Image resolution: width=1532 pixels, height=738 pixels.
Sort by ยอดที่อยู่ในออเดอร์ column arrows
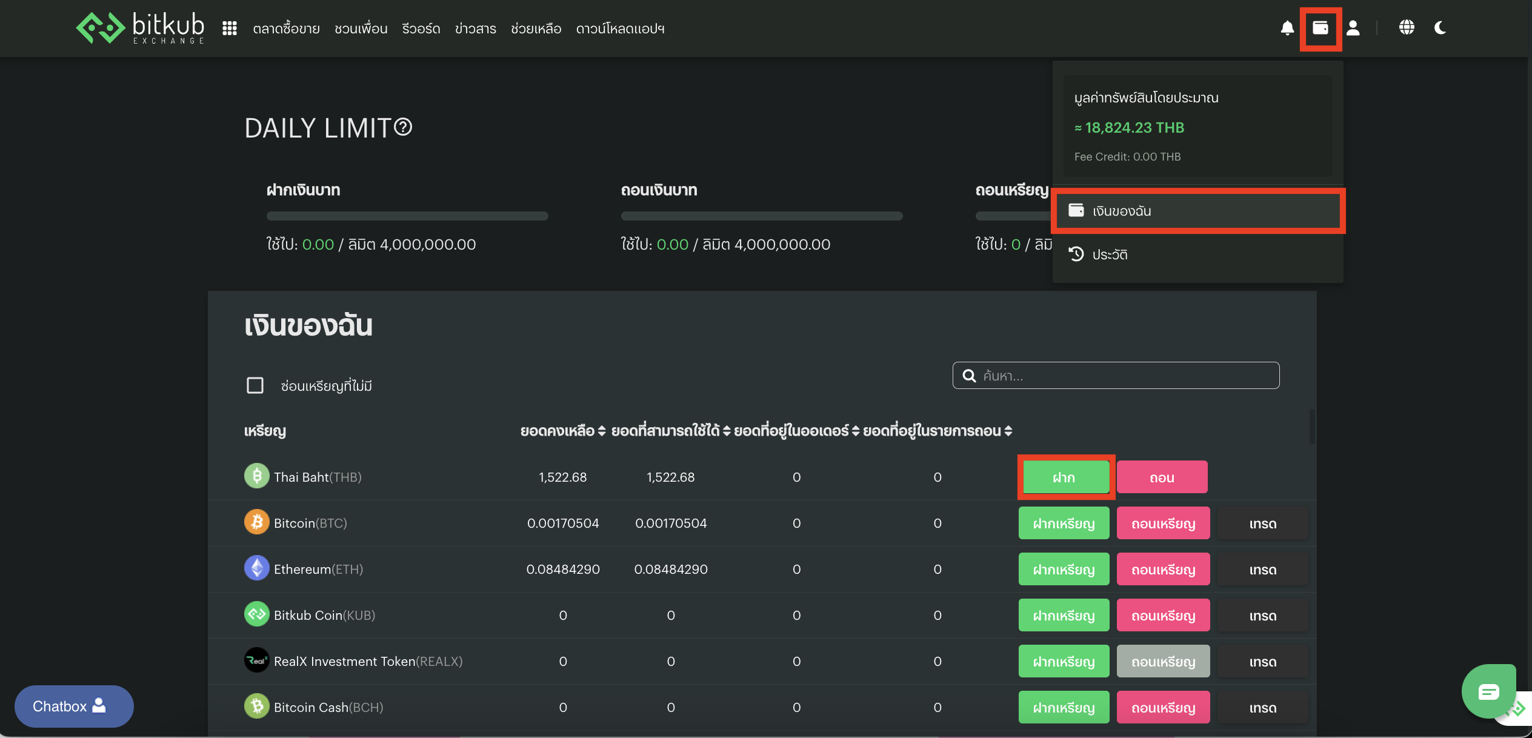pyautogui.click(x=856, y=431)
